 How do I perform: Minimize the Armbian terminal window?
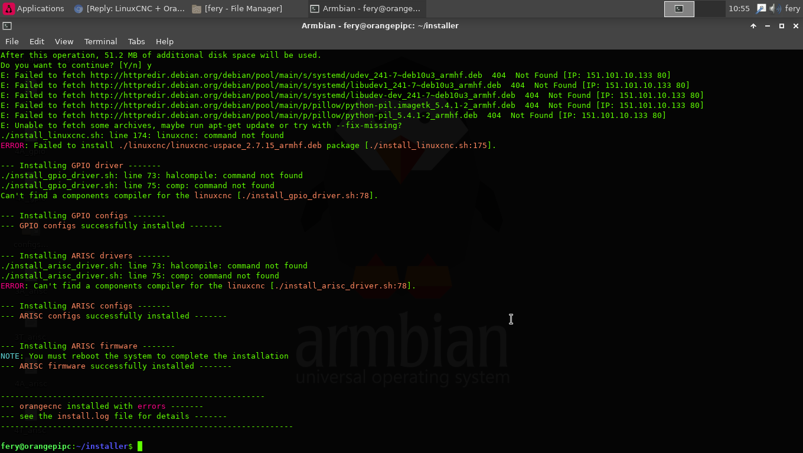pos(768,26)
